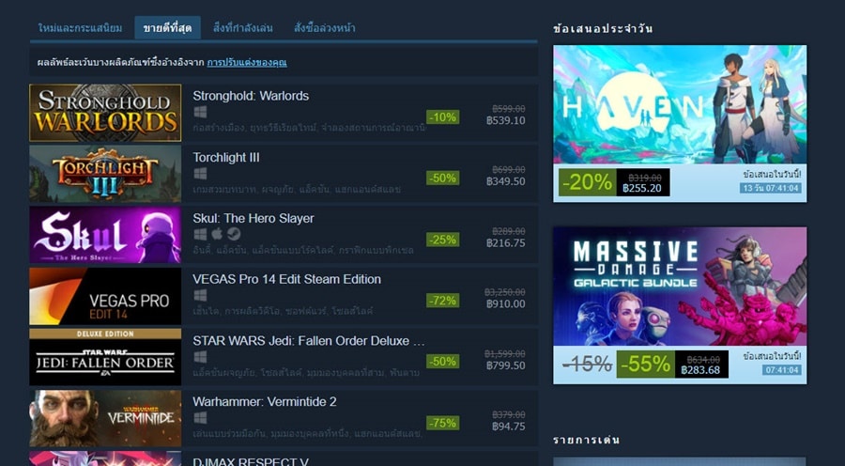Select the สั่งซื้อล่วงหน้า tab
The image size is (845, 466).
tap(325, 28)
